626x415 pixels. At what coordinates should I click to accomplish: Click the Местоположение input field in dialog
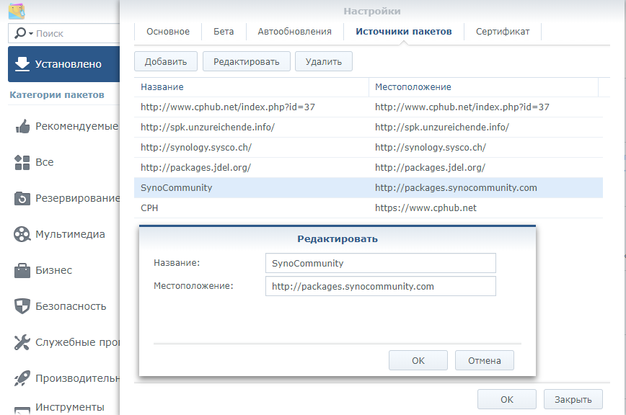pyautogui.click(x=381, y=286)
